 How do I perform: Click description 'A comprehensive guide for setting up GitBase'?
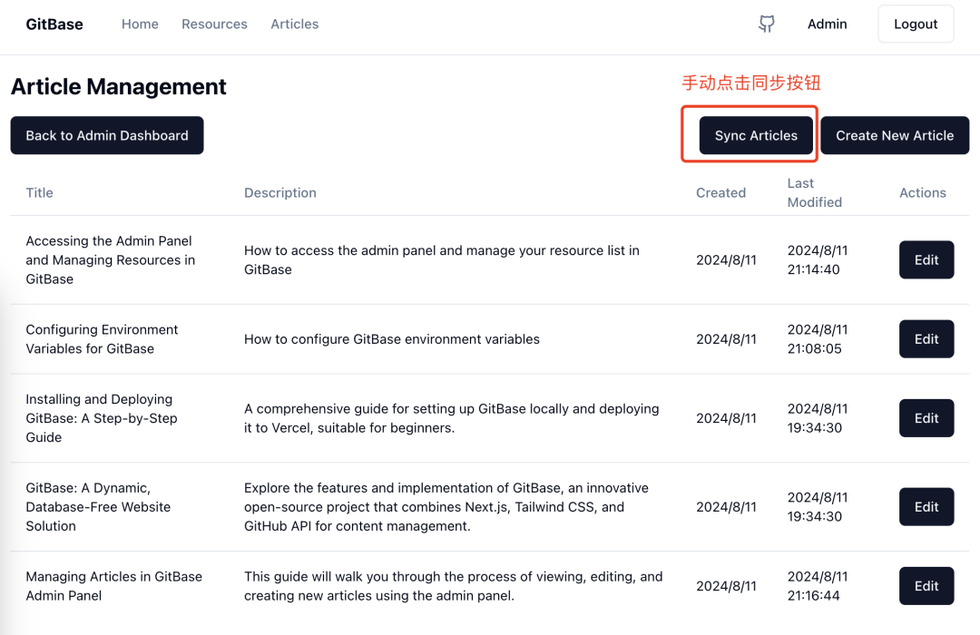(x=451, y=418)
